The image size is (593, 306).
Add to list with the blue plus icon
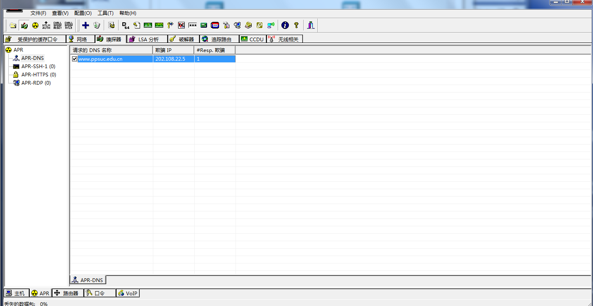(x=86, y=26)
